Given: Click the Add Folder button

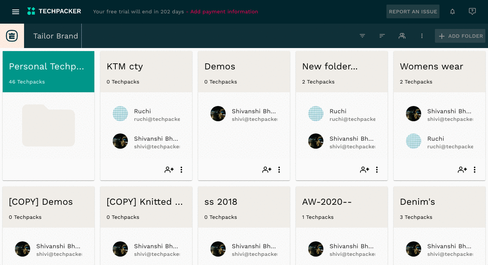Looking at the screenshot, I should click(x=460, y=36).
